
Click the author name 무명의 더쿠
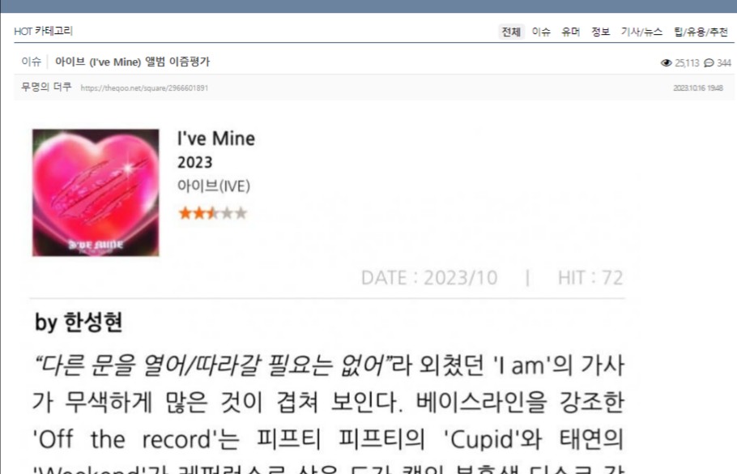(x=46, y=87)
